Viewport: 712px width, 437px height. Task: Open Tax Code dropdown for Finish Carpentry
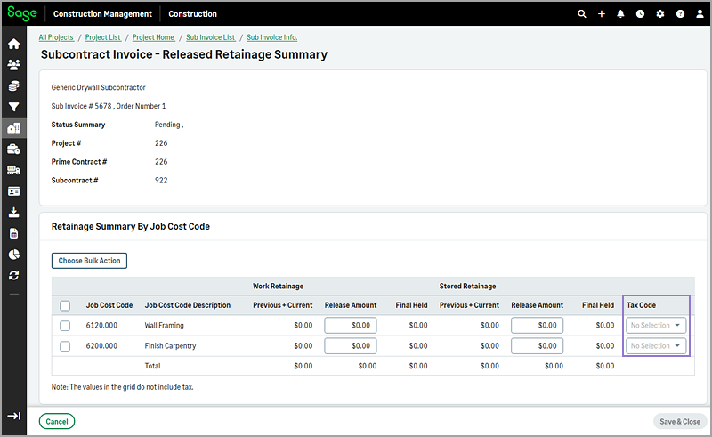tap(657, 346)
